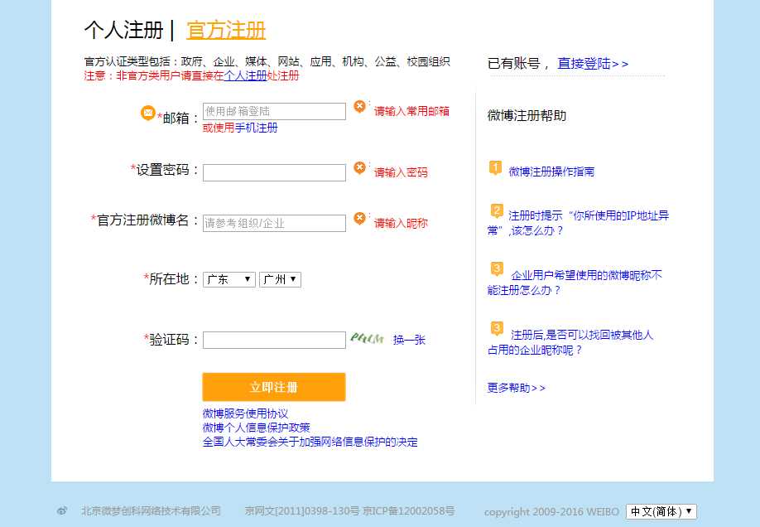
Task: Click 换一张 to refresh the captcha
Action: coord(409,340)
